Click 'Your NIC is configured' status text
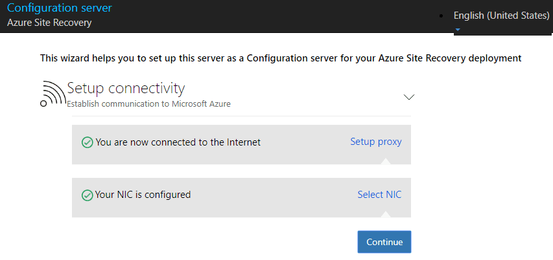The image size is (553, 260). [143, 195]
